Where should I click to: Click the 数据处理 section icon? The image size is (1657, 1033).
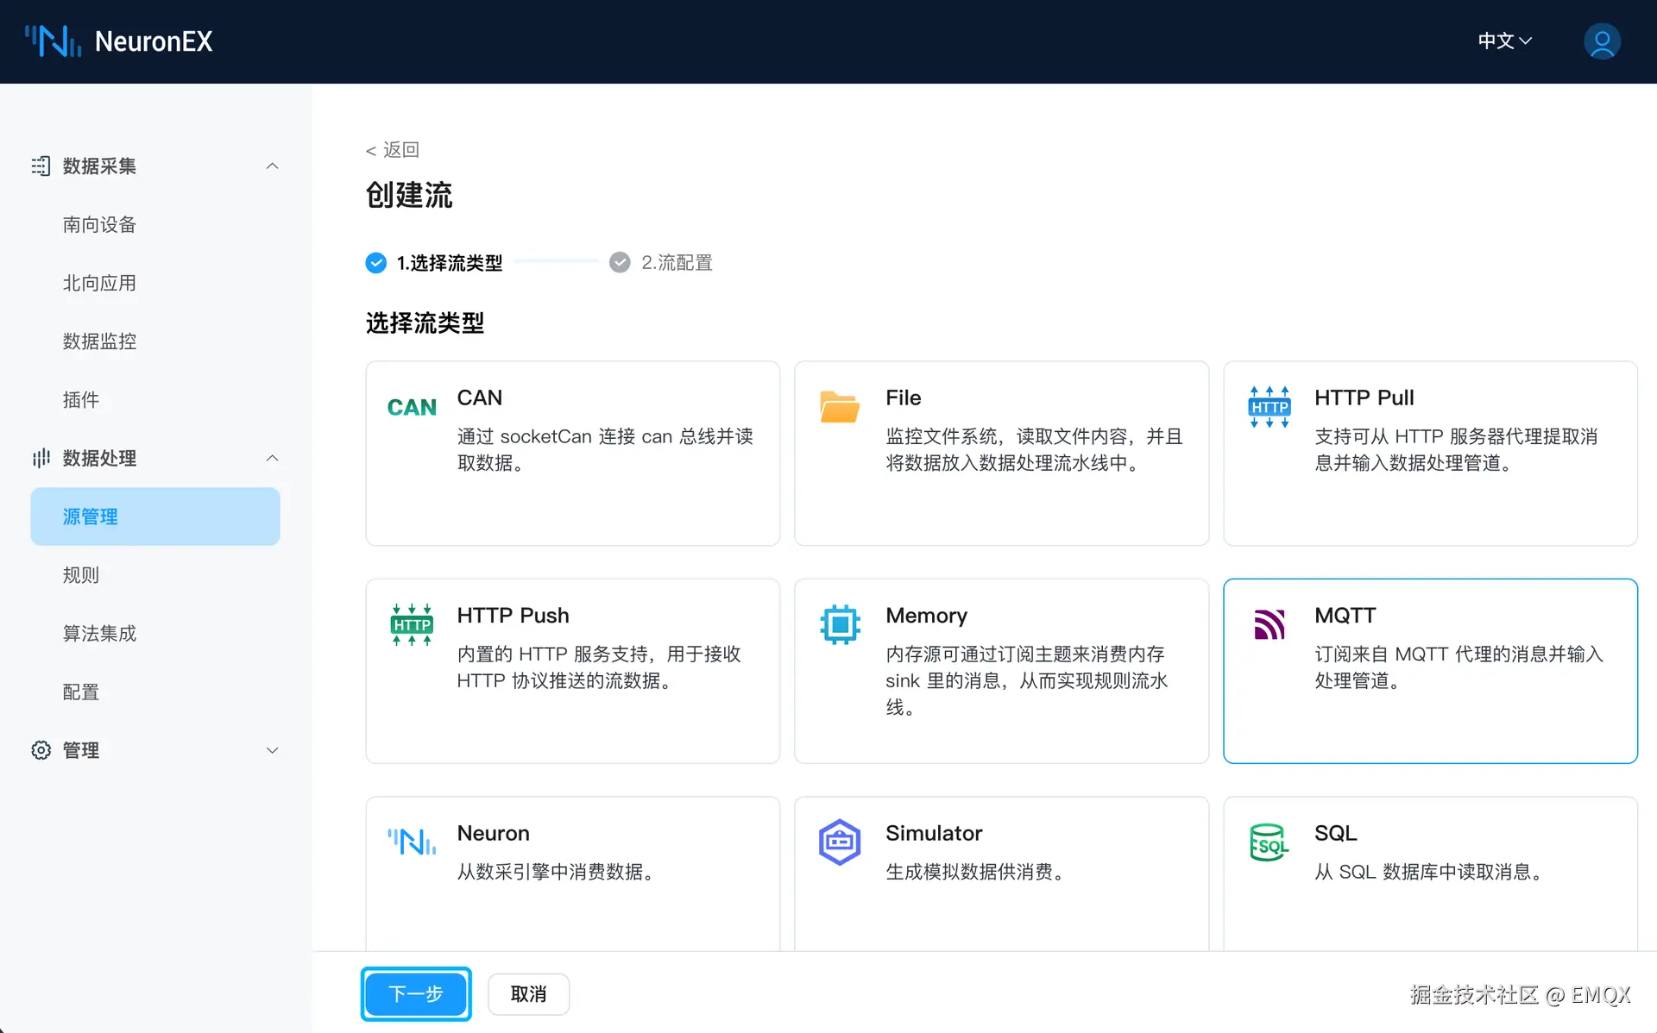click(x=41, y=458)
